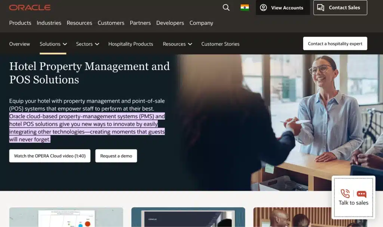The height and width of the screenshot is (227, 383).
Task: Click the highlighted Oracle cloud-based PMS paragraph
Action: [x=87, y=128]
